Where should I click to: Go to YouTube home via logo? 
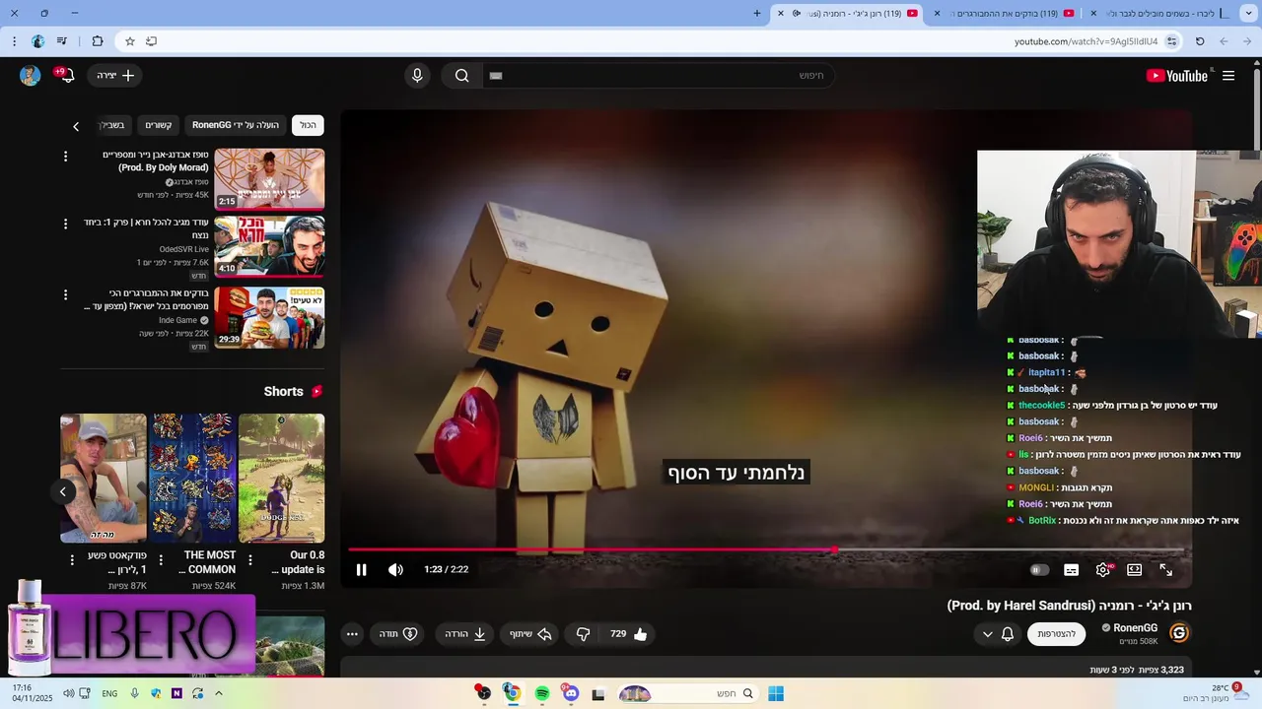(1177, 76)
